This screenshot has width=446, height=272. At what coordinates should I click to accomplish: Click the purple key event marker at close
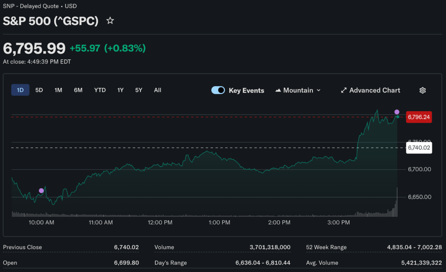tap(397, 112)
